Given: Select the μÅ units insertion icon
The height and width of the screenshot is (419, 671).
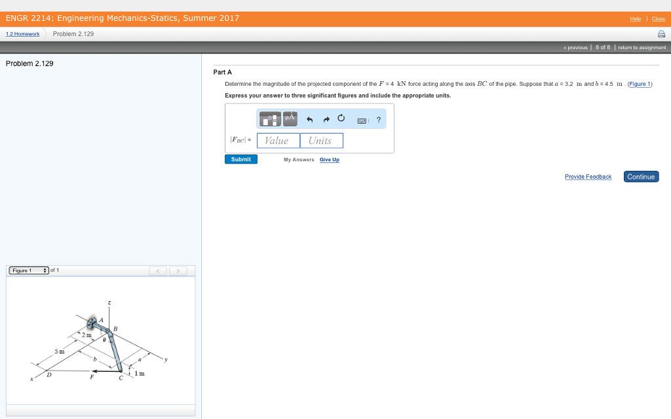Looking at the screenshot, I should pyautogui.click(x=289, y=118).
